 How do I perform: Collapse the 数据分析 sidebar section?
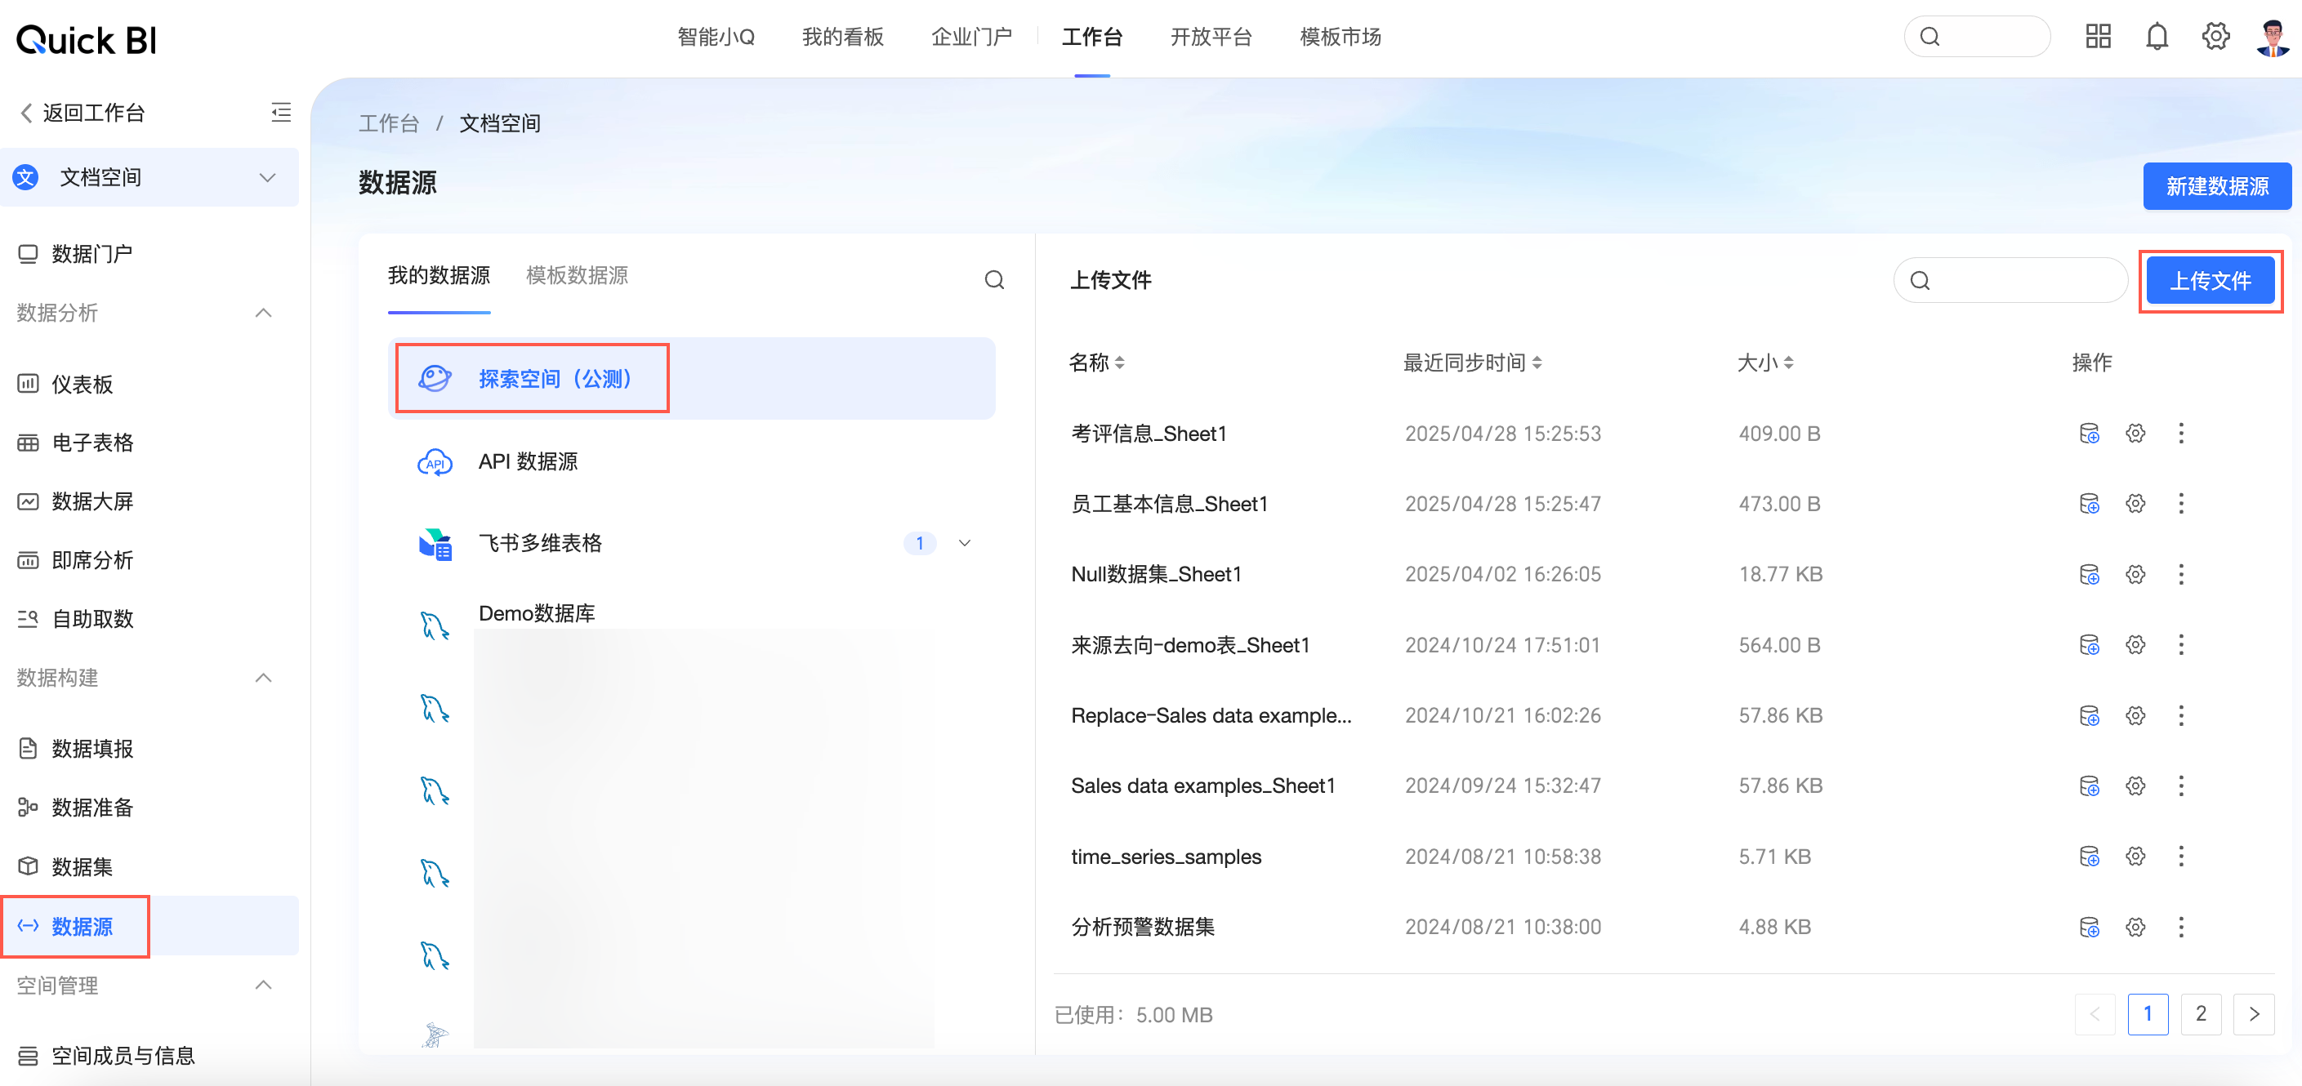(263, 313)
